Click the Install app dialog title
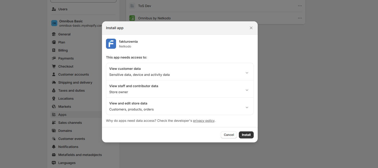This screenshot has height=168, width=378. click(x=115, y=28)
